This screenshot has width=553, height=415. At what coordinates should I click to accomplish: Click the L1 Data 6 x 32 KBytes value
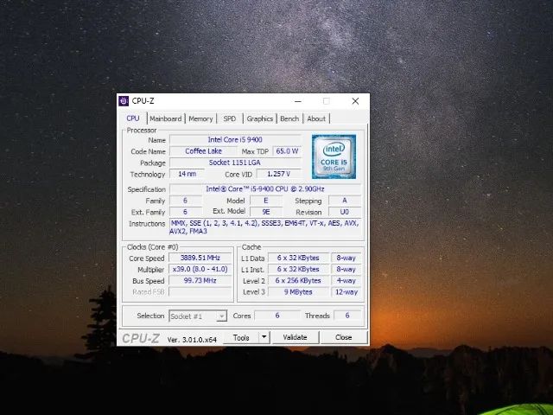[x=298, y=258]
